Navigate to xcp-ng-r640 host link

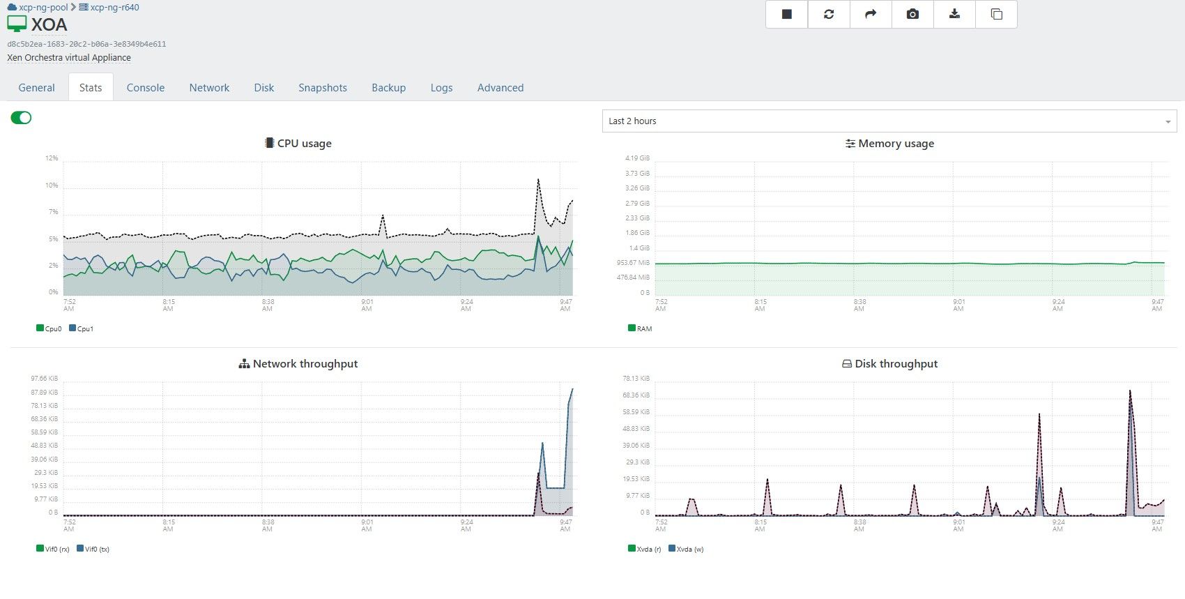(114, 7)
